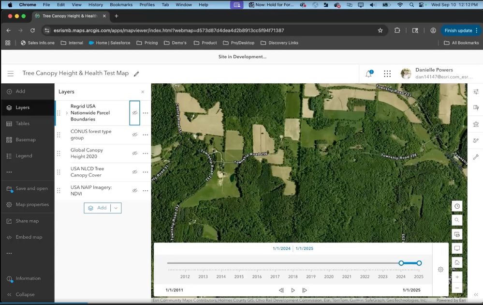Toggle visibility of CONUS forest type group
Viewport: 483px width, 305px height.
coord(135,135)
